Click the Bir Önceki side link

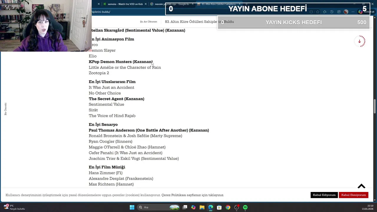click(5, 109)
